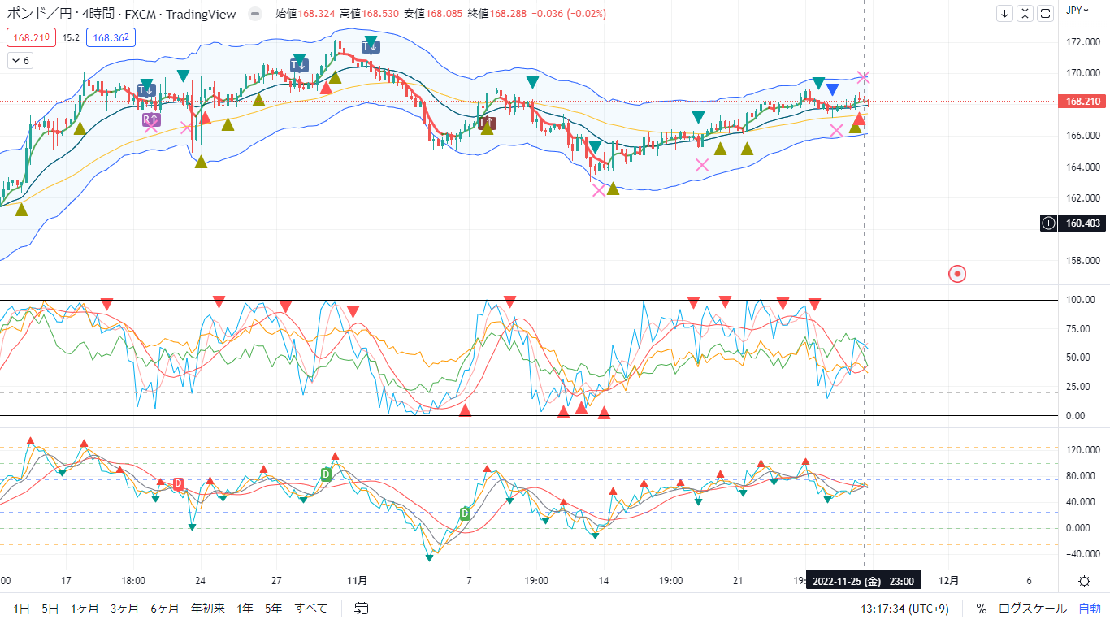Select the 5日 time range

point(50,608)
